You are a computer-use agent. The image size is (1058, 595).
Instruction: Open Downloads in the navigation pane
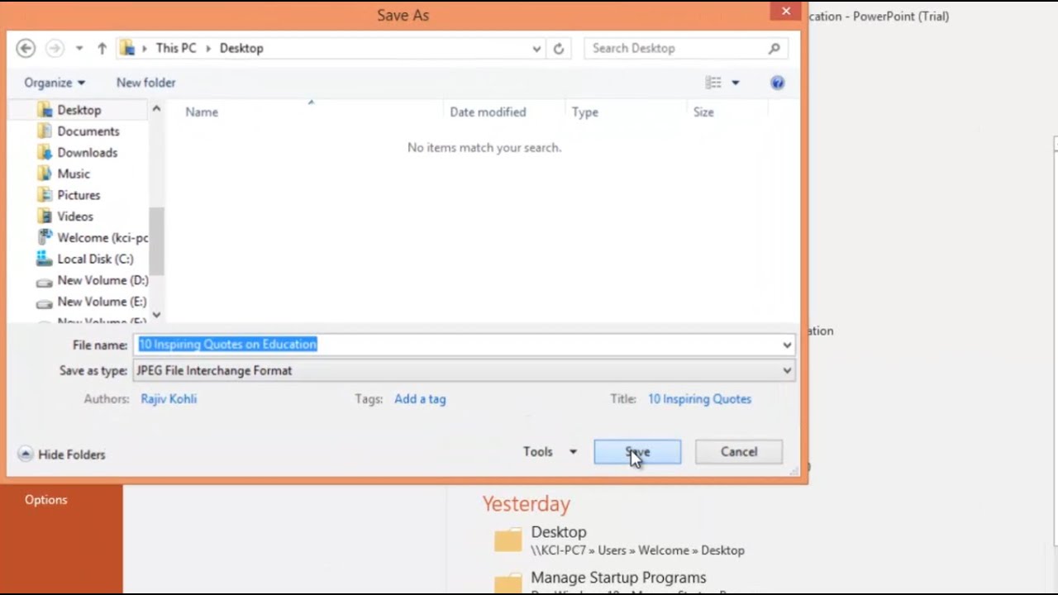coord(88,153)
